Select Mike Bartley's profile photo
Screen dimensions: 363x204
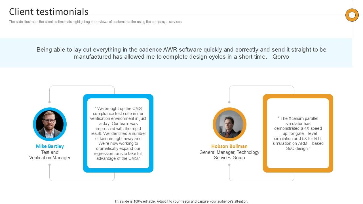50,124
